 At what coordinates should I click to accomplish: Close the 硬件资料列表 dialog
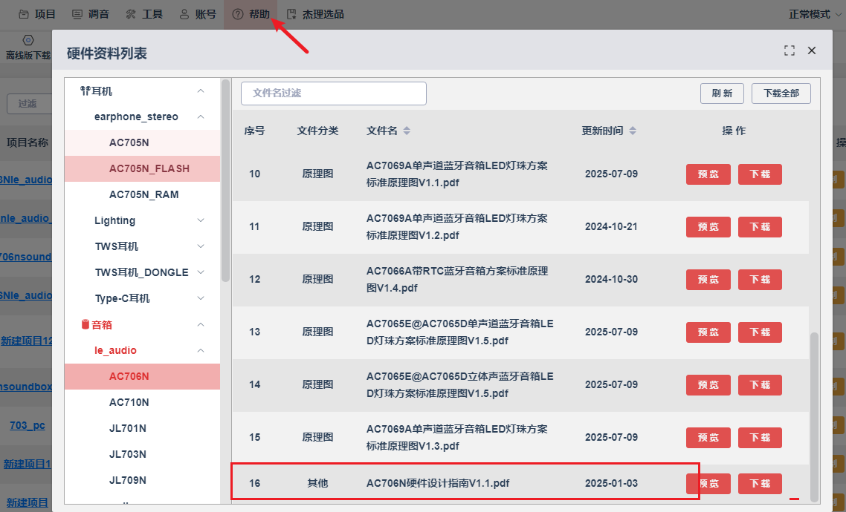[x=812, y=50]
